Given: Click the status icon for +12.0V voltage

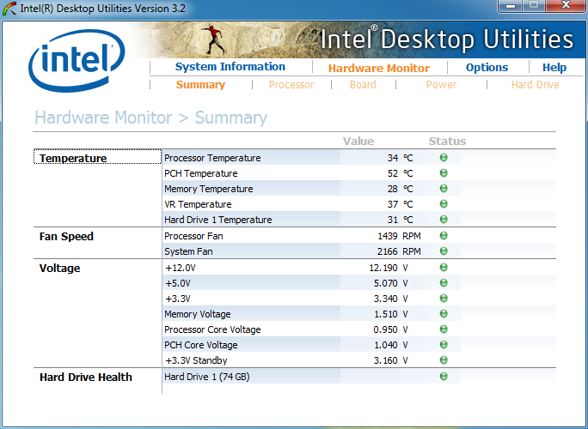Looking at the screenshot, I should click(x=444, y=268).
